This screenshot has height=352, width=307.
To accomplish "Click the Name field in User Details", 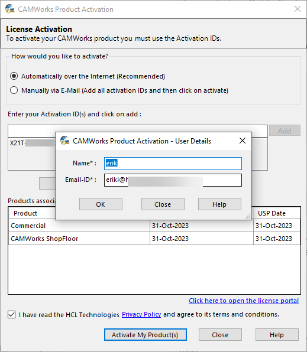I will (x=173, y=164).
